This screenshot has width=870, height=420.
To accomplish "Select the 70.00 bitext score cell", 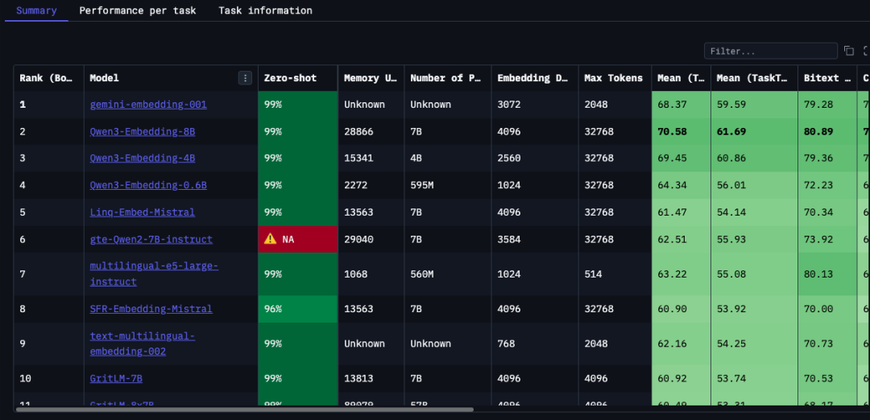I will coord(827,309).
